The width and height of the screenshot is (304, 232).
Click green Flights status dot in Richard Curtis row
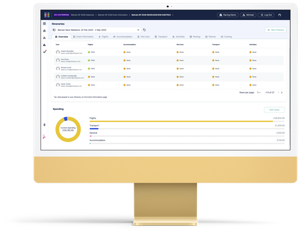click(89, 69)
